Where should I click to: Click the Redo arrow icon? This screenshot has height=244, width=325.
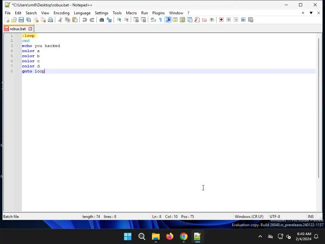point(92,20)
